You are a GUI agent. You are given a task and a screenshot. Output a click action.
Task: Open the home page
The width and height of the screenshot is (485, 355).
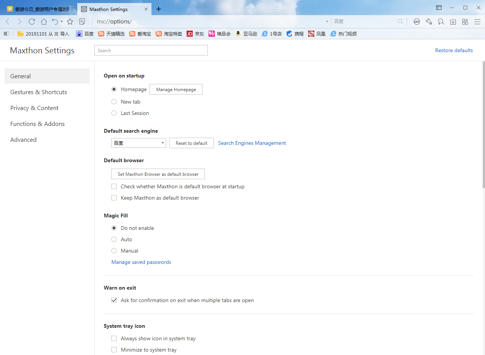(44, 22)
